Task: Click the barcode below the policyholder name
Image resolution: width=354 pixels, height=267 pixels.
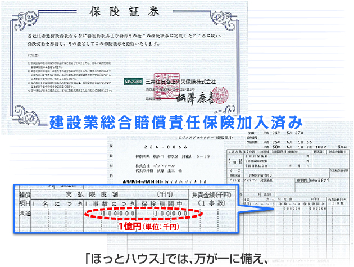Action: point(164,182)
